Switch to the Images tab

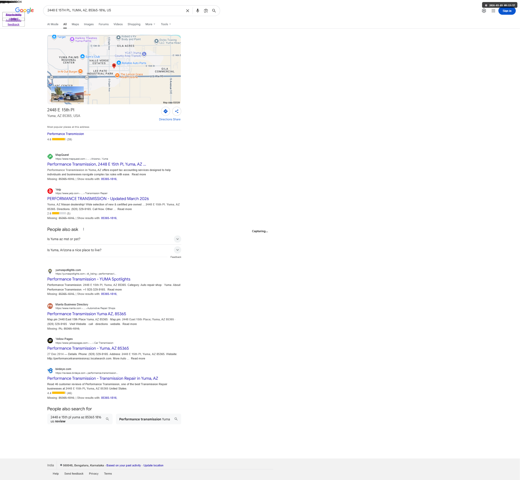[x=89, y=24]
